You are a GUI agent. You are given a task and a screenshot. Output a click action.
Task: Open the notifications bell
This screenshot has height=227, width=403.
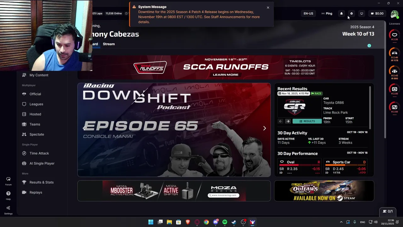pyautogui.click(x=341, y=14)
